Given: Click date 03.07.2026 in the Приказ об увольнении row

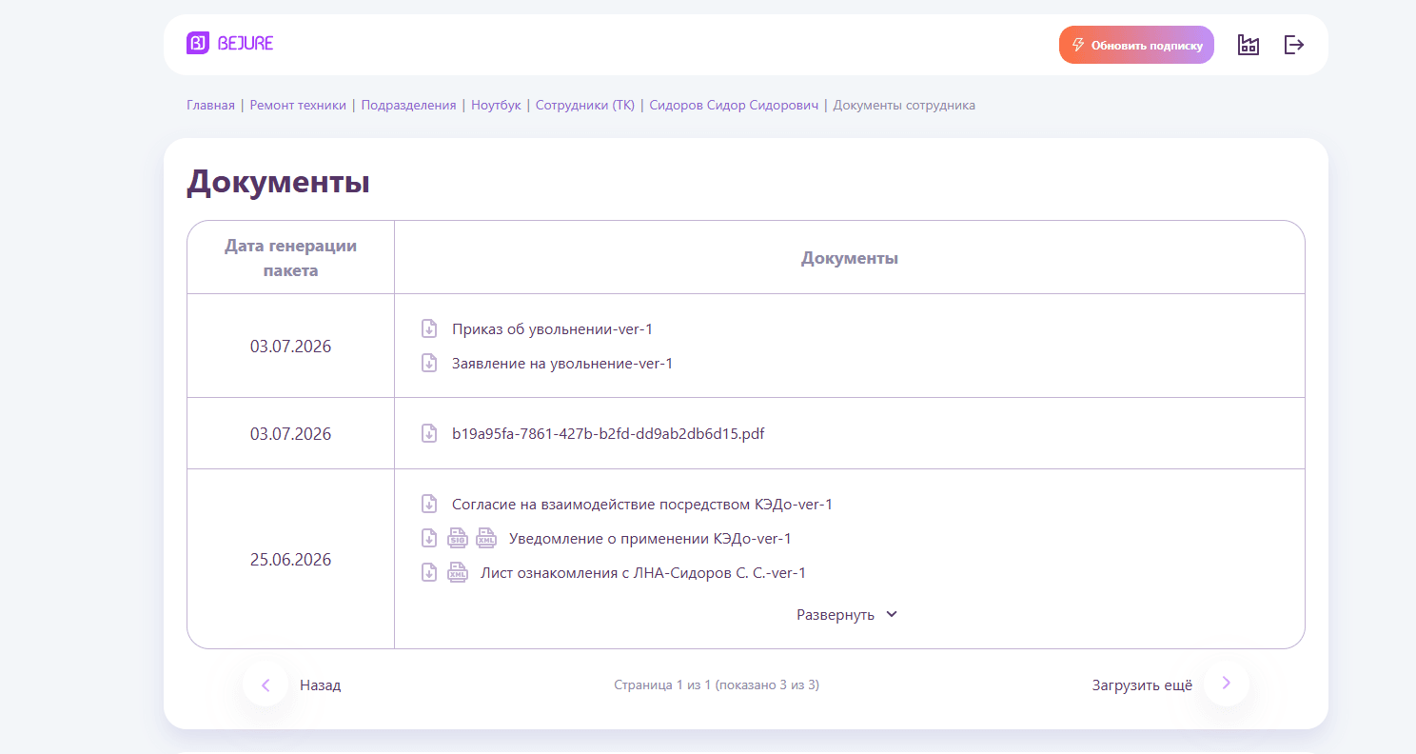Looking at the screenshot, I should click(291, 347).
